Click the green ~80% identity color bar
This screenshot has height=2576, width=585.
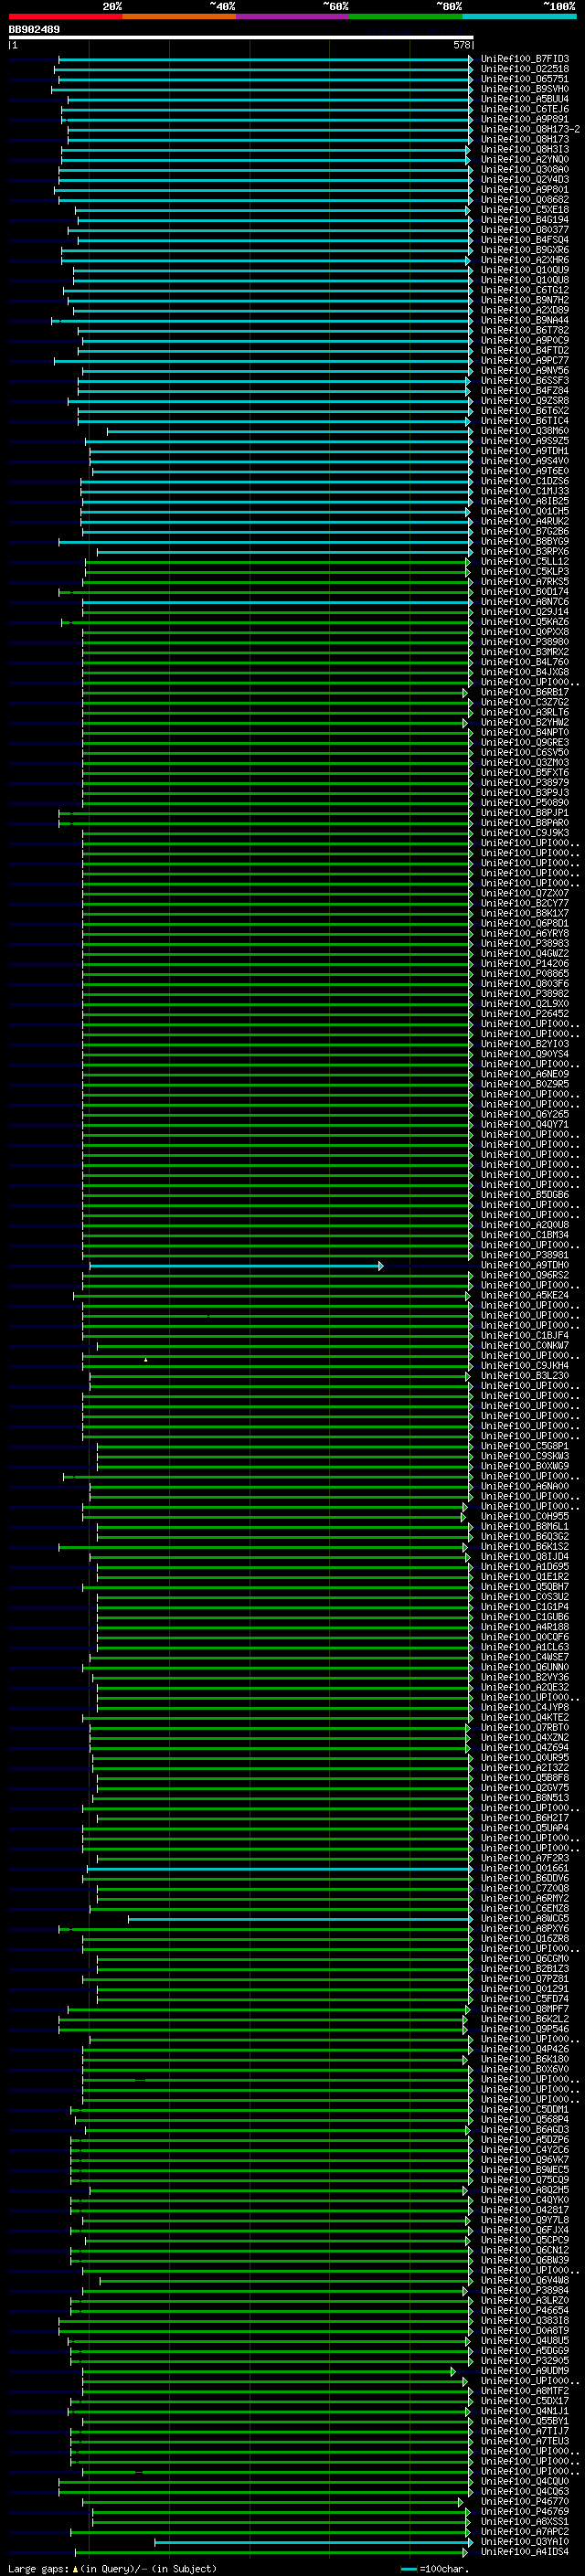[x=406, y=16]
